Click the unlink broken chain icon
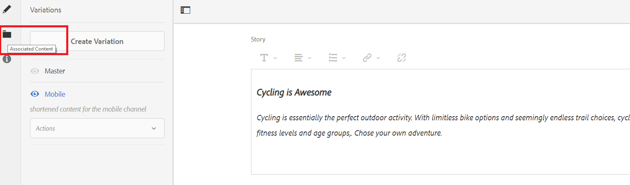This screenshot has height=185, width=630. click(x=401, y=58)
